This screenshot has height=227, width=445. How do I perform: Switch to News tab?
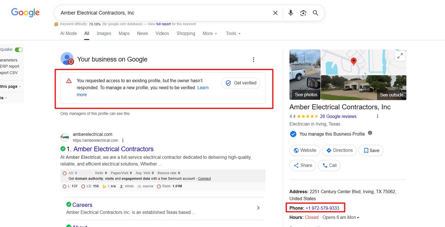[142, 33]
